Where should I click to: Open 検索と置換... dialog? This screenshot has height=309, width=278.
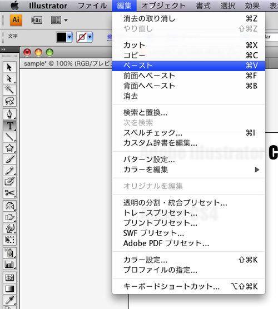[x=188, y=113]
